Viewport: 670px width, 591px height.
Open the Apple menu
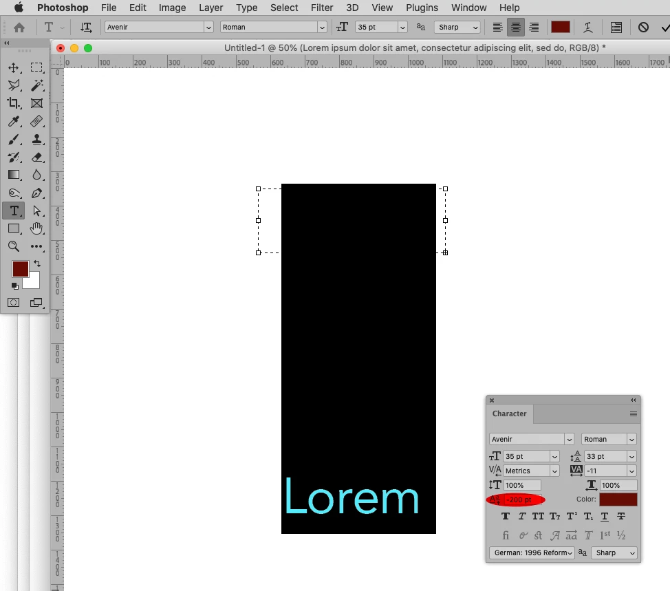tap(19, 8)
